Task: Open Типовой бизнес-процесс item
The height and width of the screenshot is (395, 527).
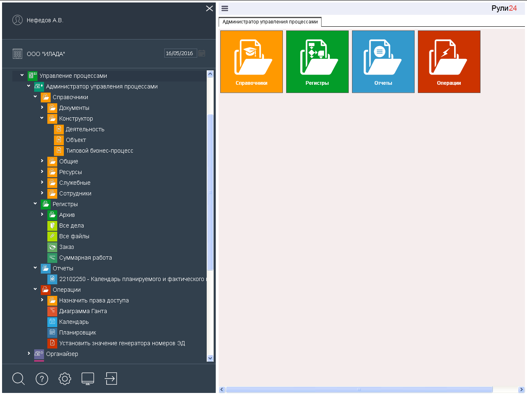Action: (x=100, y=151)
